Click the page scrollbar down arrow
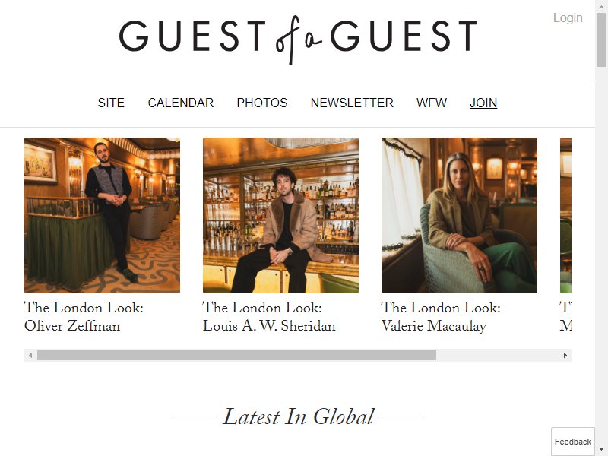The image size is (608, 456). pos(602,450)
